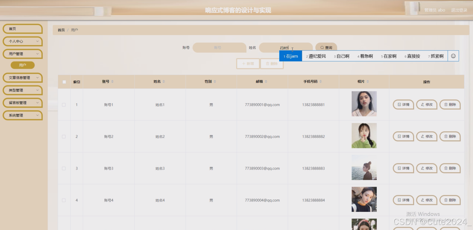Select 用户 submenu item
The height and width of the screenshot is (230, 473).
[23, 65]
